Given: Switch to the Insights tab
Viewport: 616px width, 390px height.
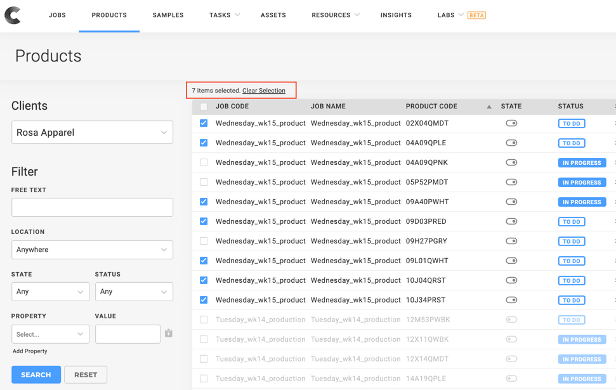Looking at the screenshot, I should [x=396, y=15].
